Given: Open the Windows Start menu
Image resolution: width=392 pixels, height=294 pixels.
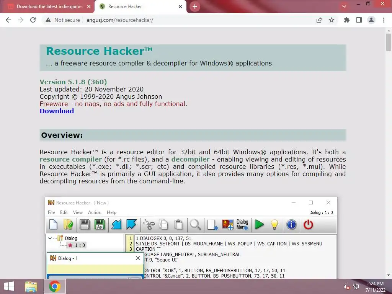Looking at the screenshot, I should (x=9, y=286).
